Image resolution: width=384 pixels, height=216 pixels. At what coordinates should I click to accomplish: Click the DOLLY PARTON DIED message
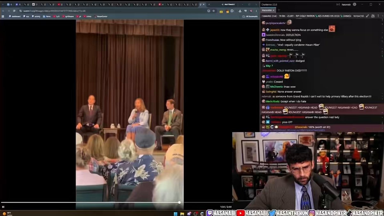pyautogui.click(x=292, y=70)
